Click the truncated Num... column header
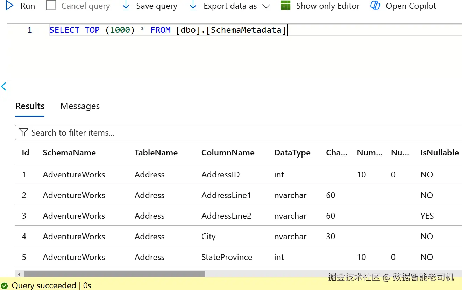The height and width of the screenshot is (290, 462). coord(370,153)
